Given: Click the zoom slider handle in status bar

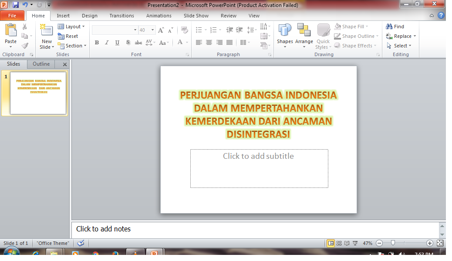Looking at the screenshot, I should click(x=393, y=243).
